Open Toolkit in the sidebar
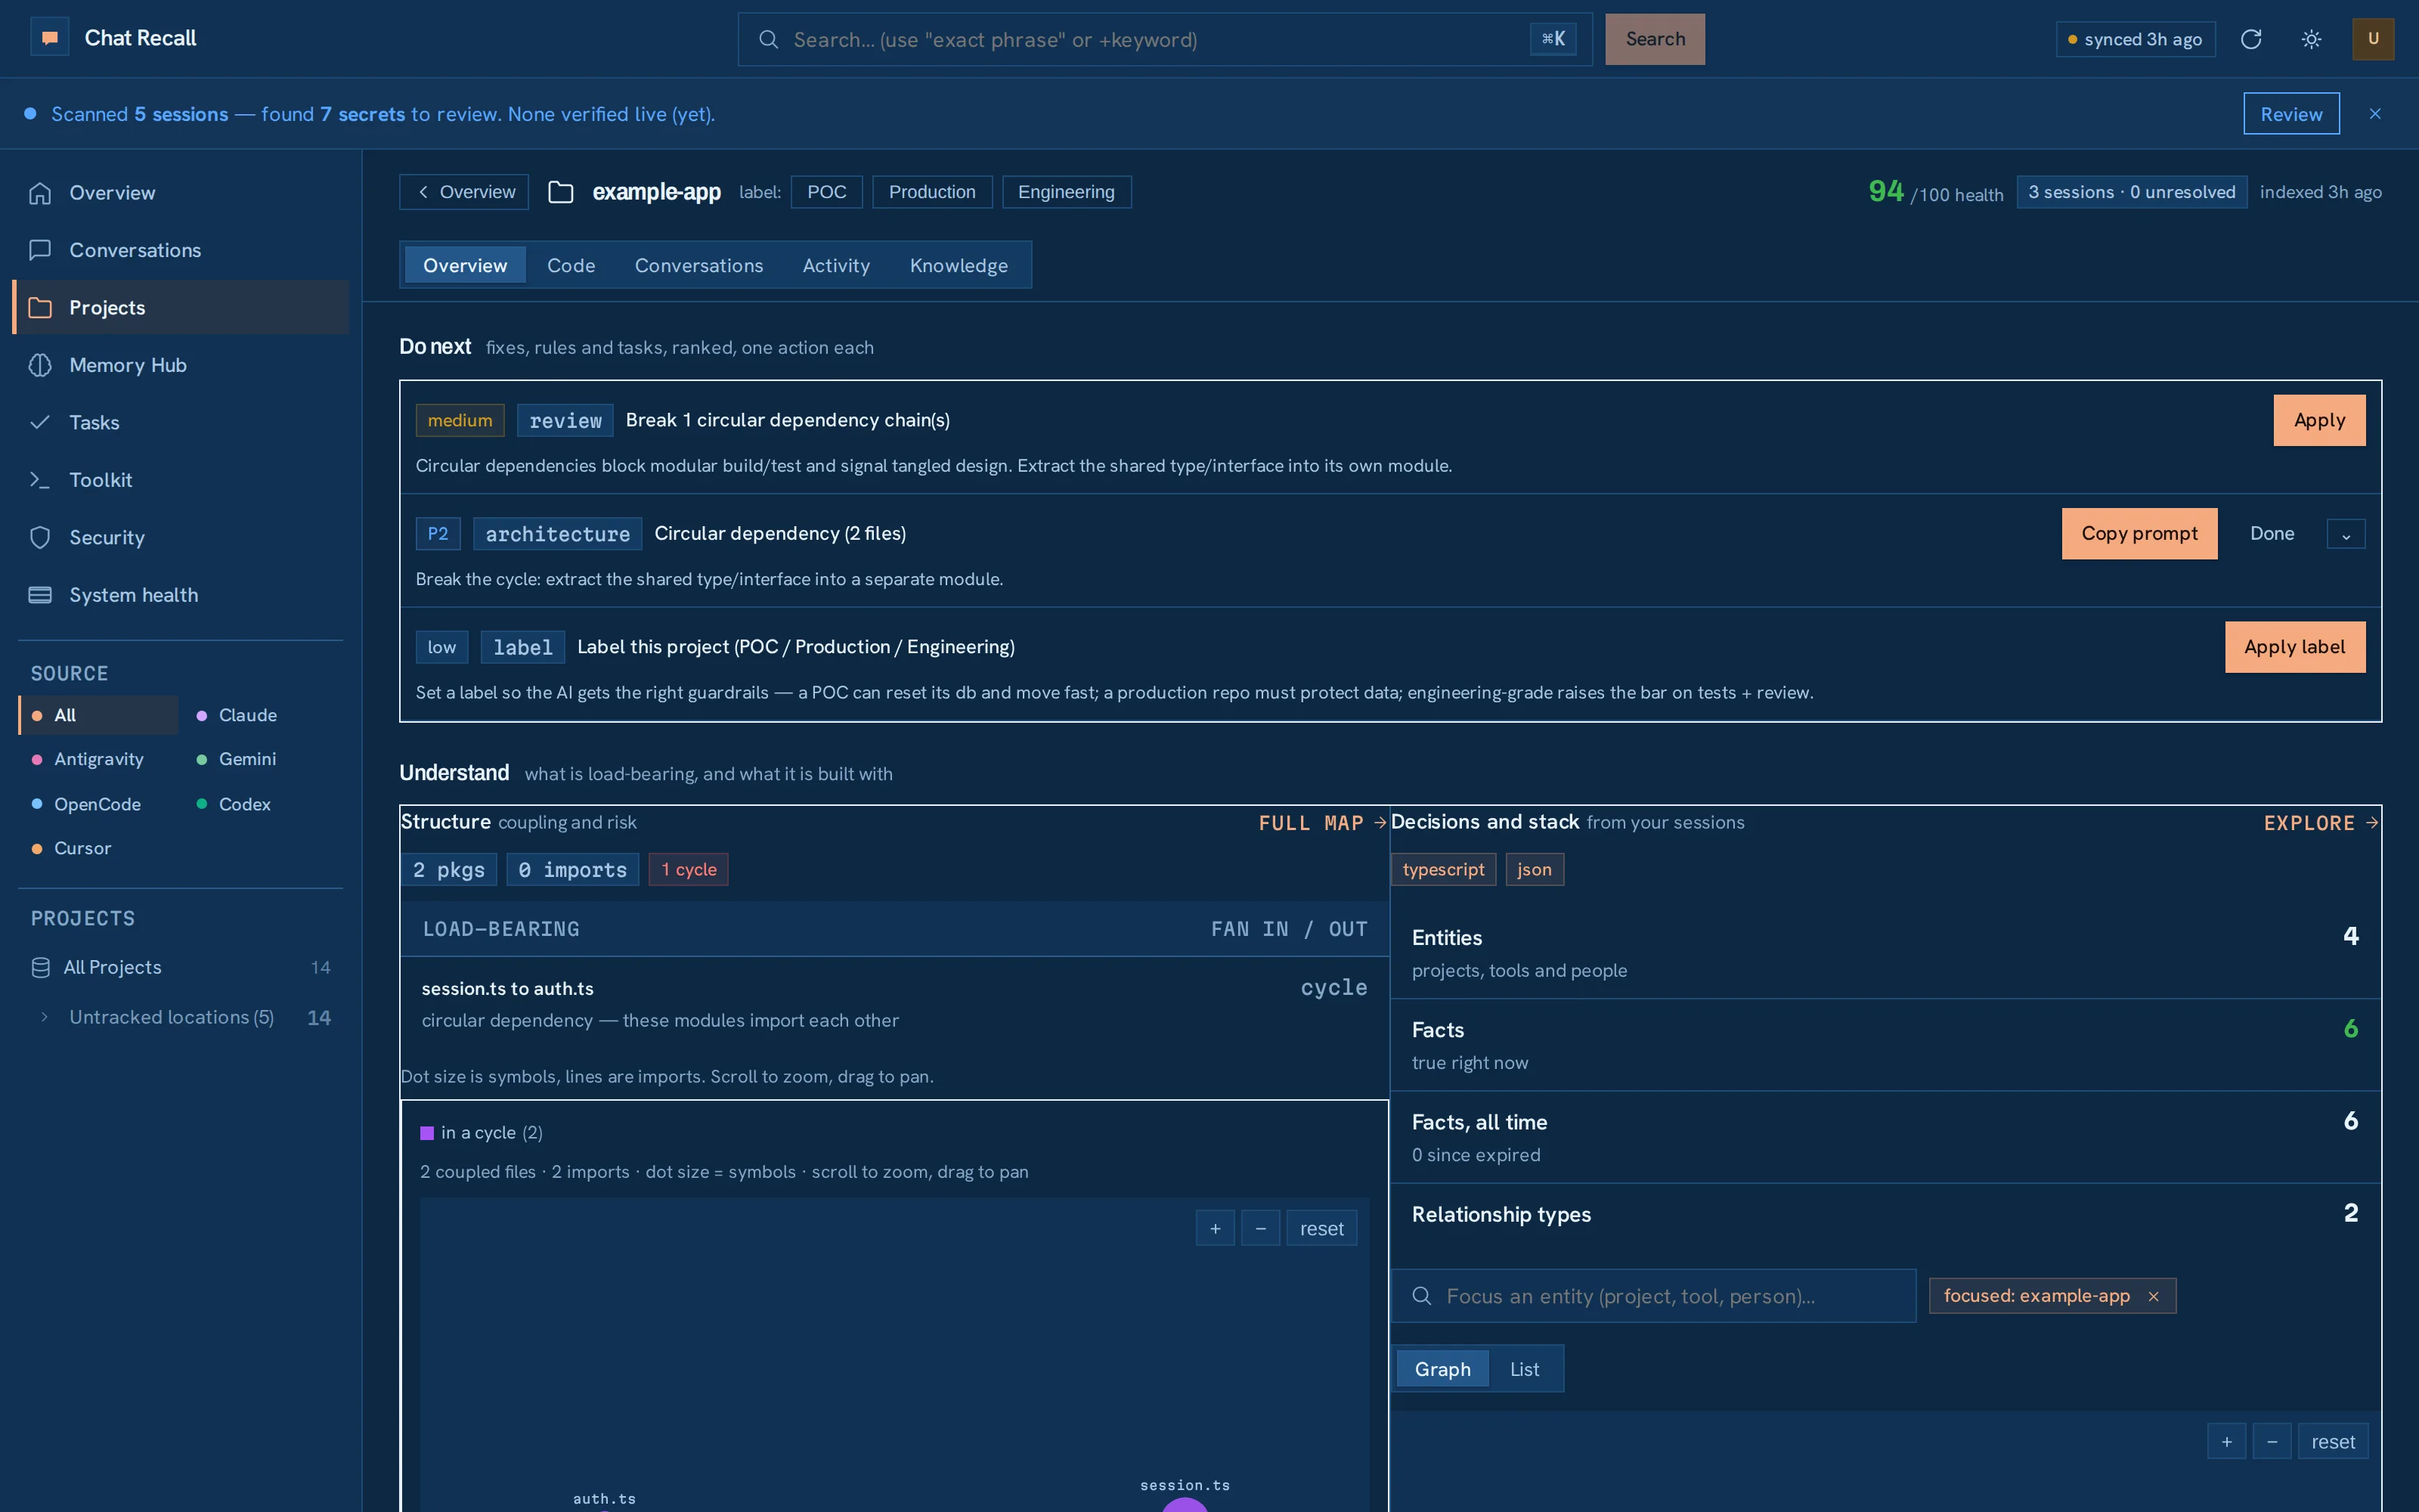Viewport: 2419px width, 1512px height. 181,480
